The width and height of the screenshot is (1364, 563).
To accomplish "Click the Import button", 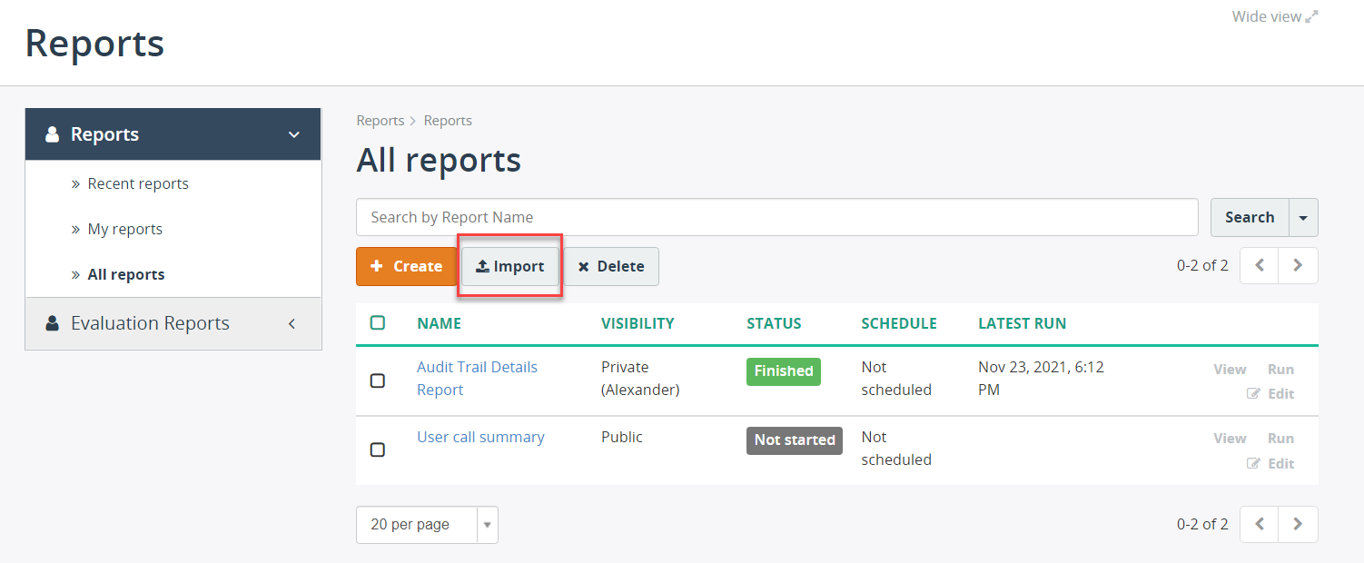I will tap(509, 266).
